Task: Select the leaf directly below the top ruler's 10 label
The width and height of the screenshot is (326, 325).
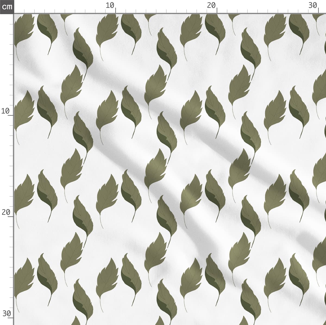Action: click(x=106, y=31)
